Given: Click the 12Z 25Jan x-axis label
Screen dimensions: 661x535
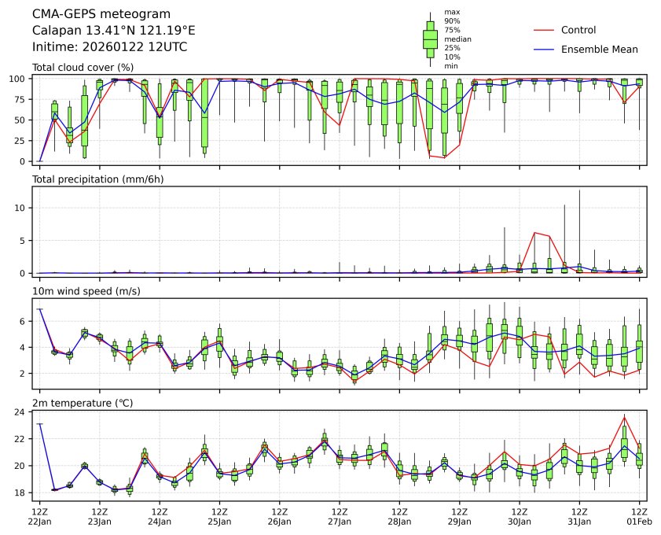Looking at the screenshot, I should coord(219,515).
